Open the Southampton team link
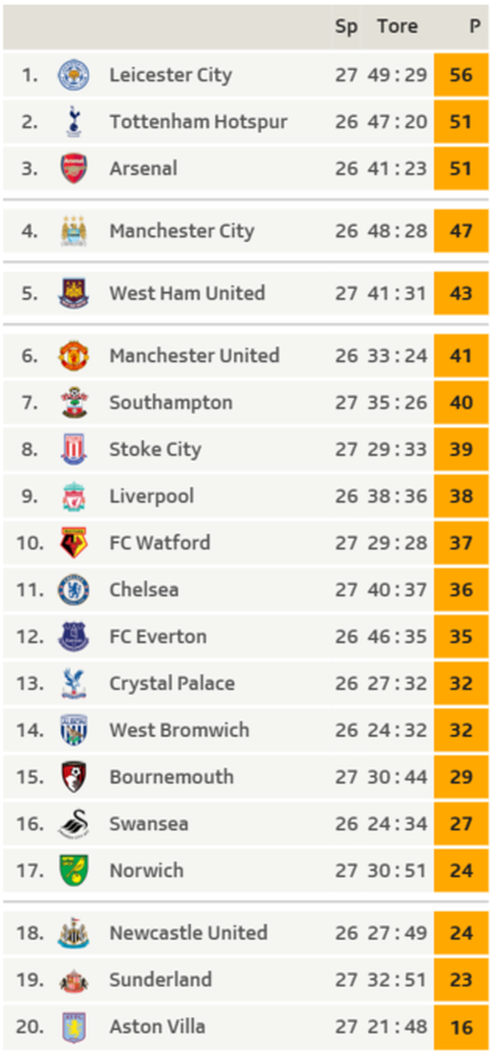 171,403
